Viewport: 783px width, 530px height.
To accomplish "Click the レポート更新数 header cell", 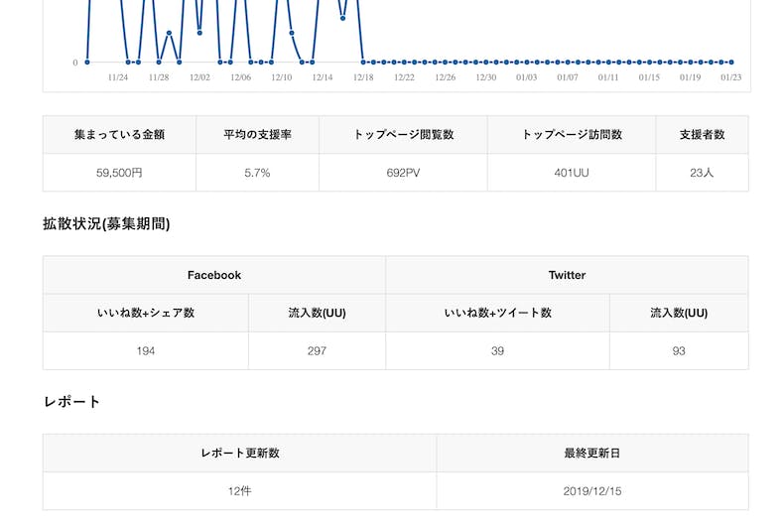I will tap(239, 454).
